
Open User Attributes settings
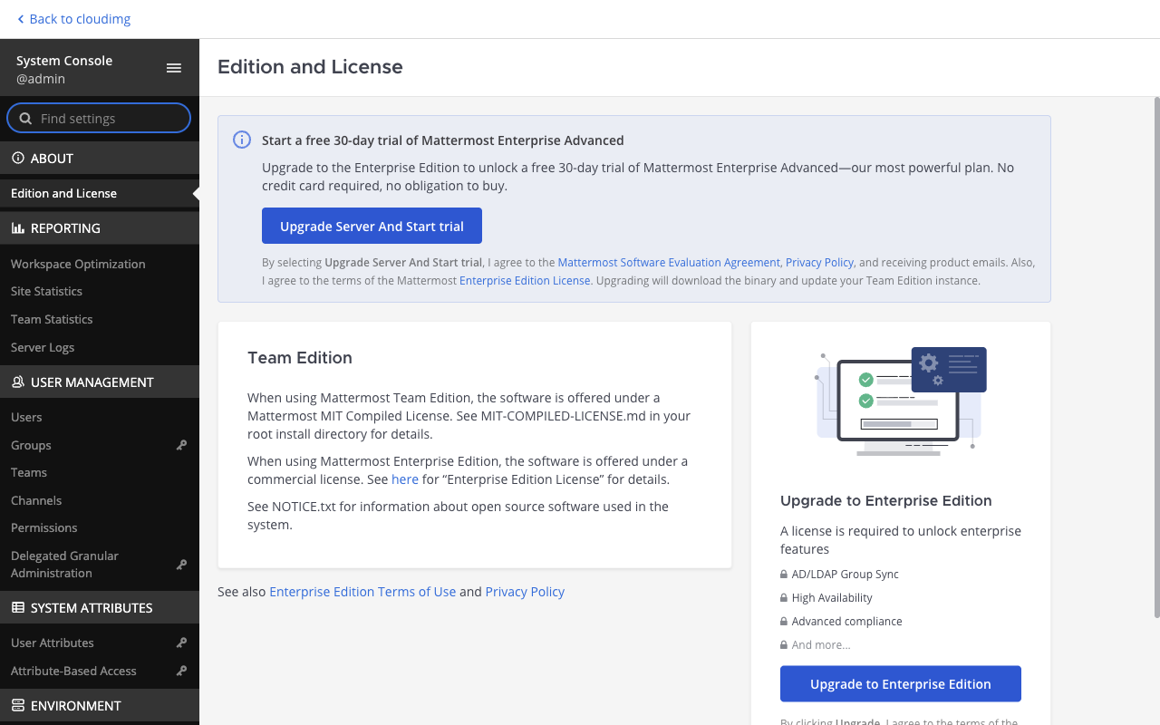[53, 643]
